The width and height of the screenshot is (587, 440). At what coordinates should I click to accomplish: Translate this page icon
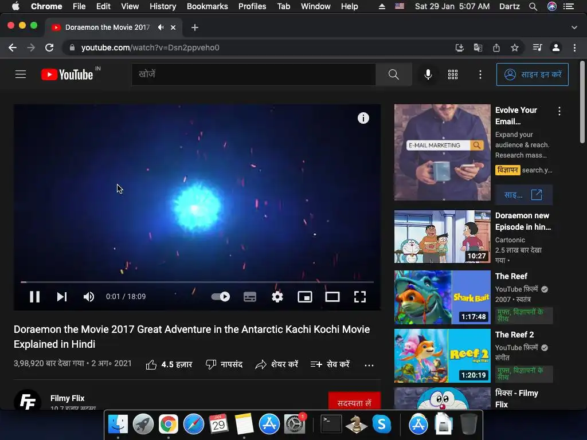(478, 48)
